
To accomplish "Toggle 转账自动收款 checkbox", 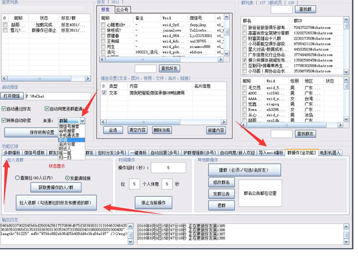I will 4,120.
